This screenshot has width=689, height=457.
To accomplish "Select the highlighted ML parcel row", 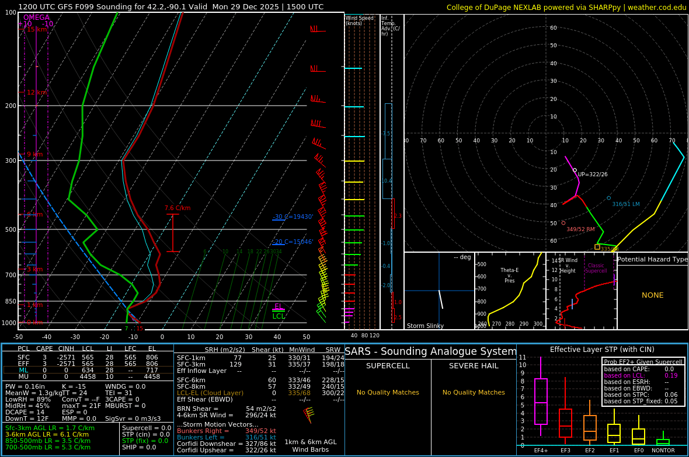I will (x=88, y=371).
